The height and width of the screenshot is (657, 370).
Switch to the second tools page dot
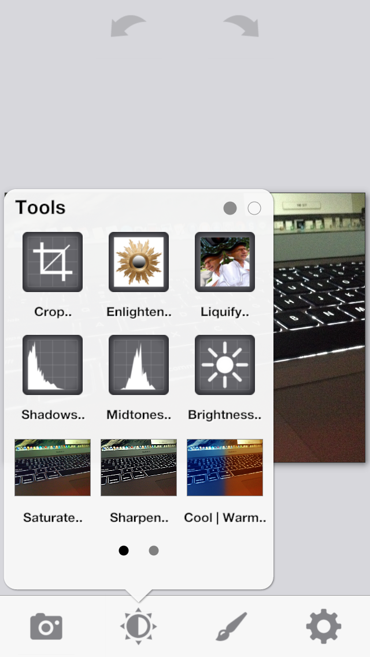tap(154, 551)
